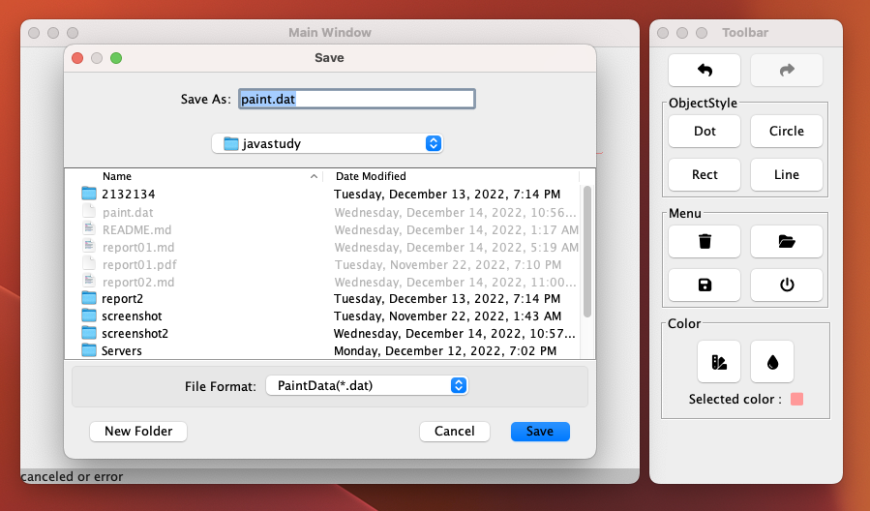The width and height of the screenshot is (870, 511).
Task: Click the floppy disk save icon
Action: [x=705, y=285]
